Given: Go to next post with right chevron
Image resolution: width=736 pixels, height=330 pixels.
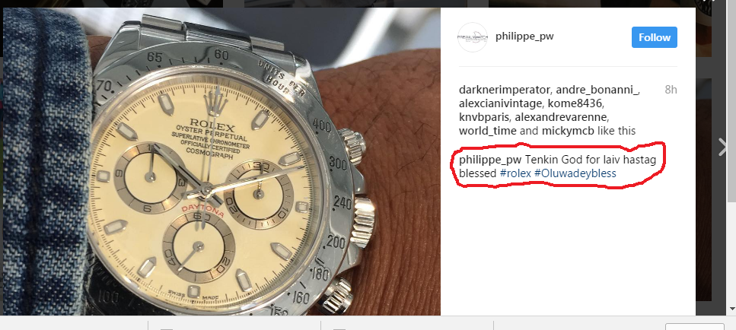Looking at the screenshot, I should point(722,147).
